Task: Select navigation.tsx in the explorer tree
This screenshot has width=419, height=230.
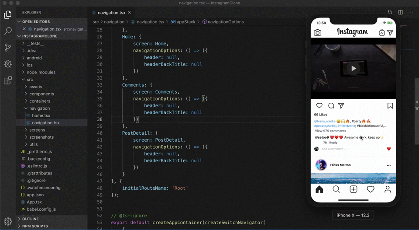Action: click(x=52, y=122)
